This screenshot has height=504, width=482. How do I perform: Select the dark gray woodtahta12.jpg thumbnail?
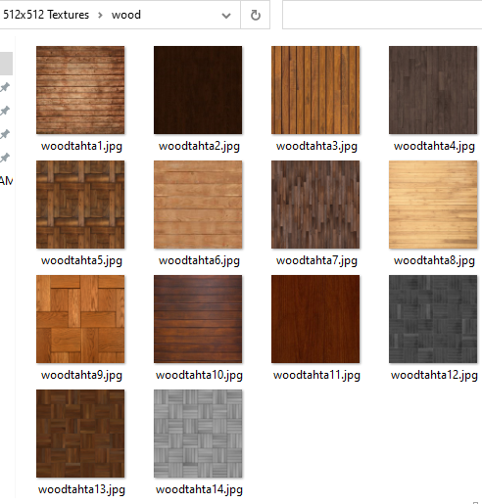pyautogui.click(x=433, y=319)
